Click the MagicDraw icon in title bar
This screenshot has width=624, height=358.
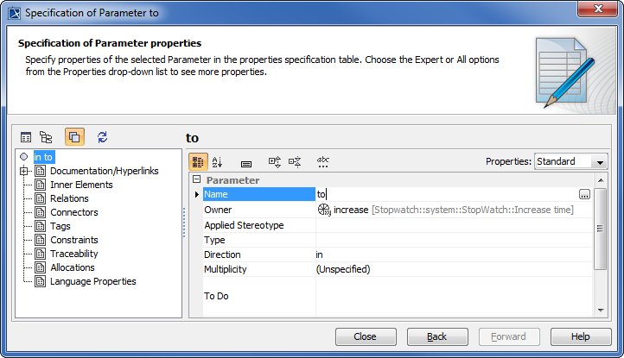click(x=15, y=13)
